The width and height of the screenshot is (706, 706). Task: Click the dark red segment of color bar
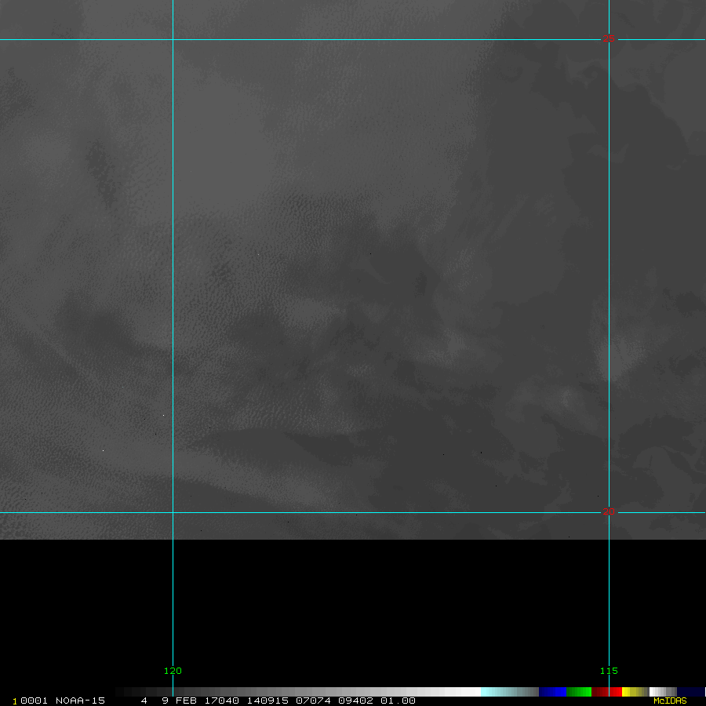(599, 692)
